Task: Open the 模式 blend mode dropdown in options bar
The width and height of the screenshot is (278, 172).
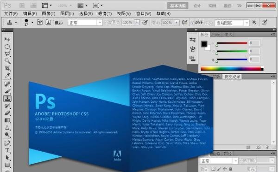Action: click(x=85, y=23)
